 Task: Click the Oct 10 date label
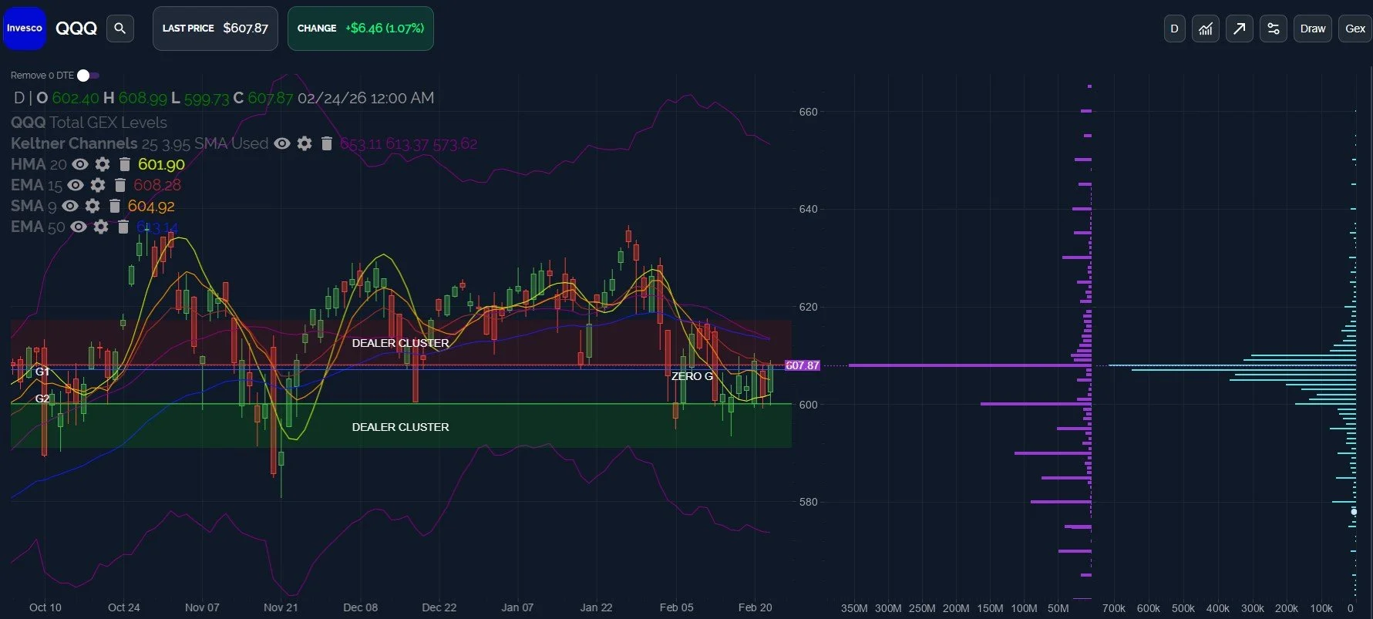[45, 607]
